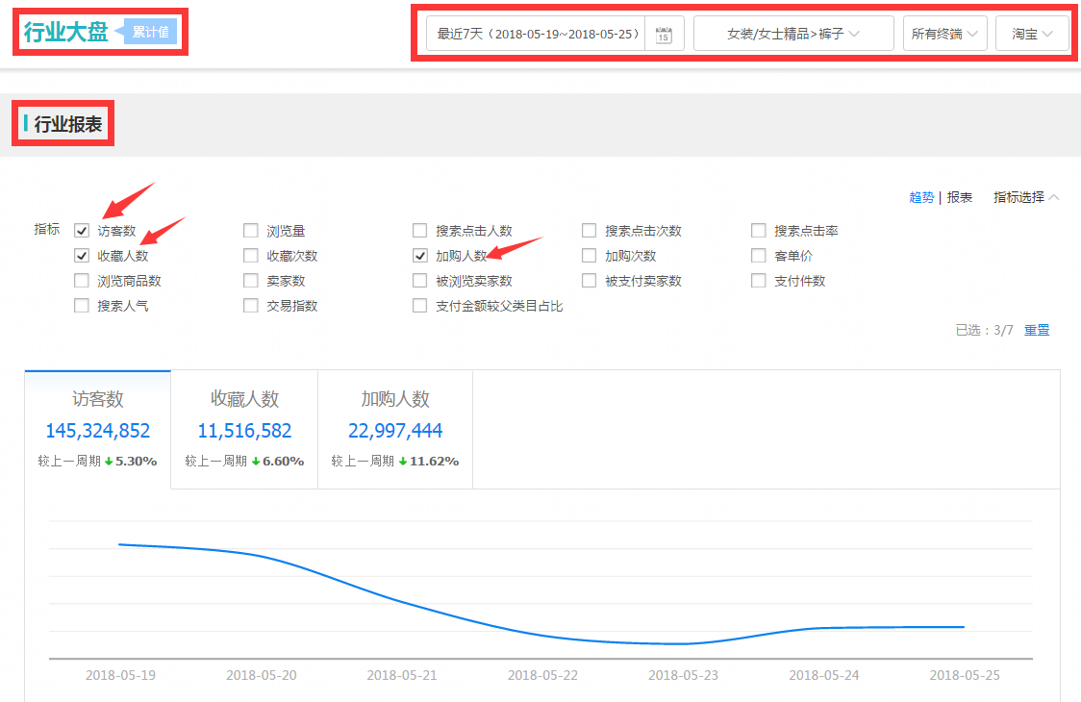Toggle the 支付件数 checkbox
This screenshot has height=702, width=1081.
759,281
